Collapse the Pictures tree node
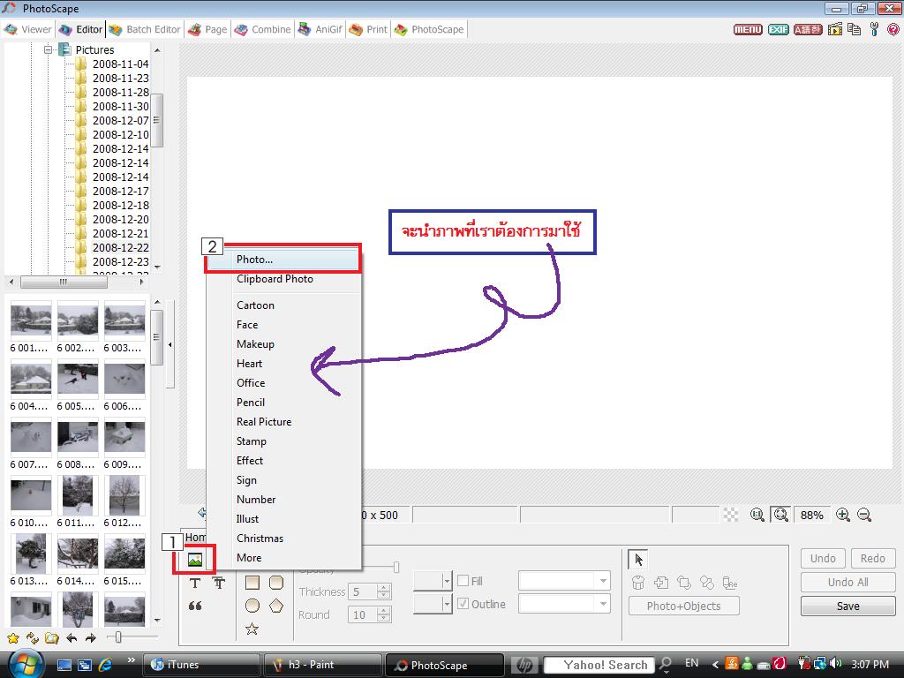The image size is (904, 678). tap(49, 49)
